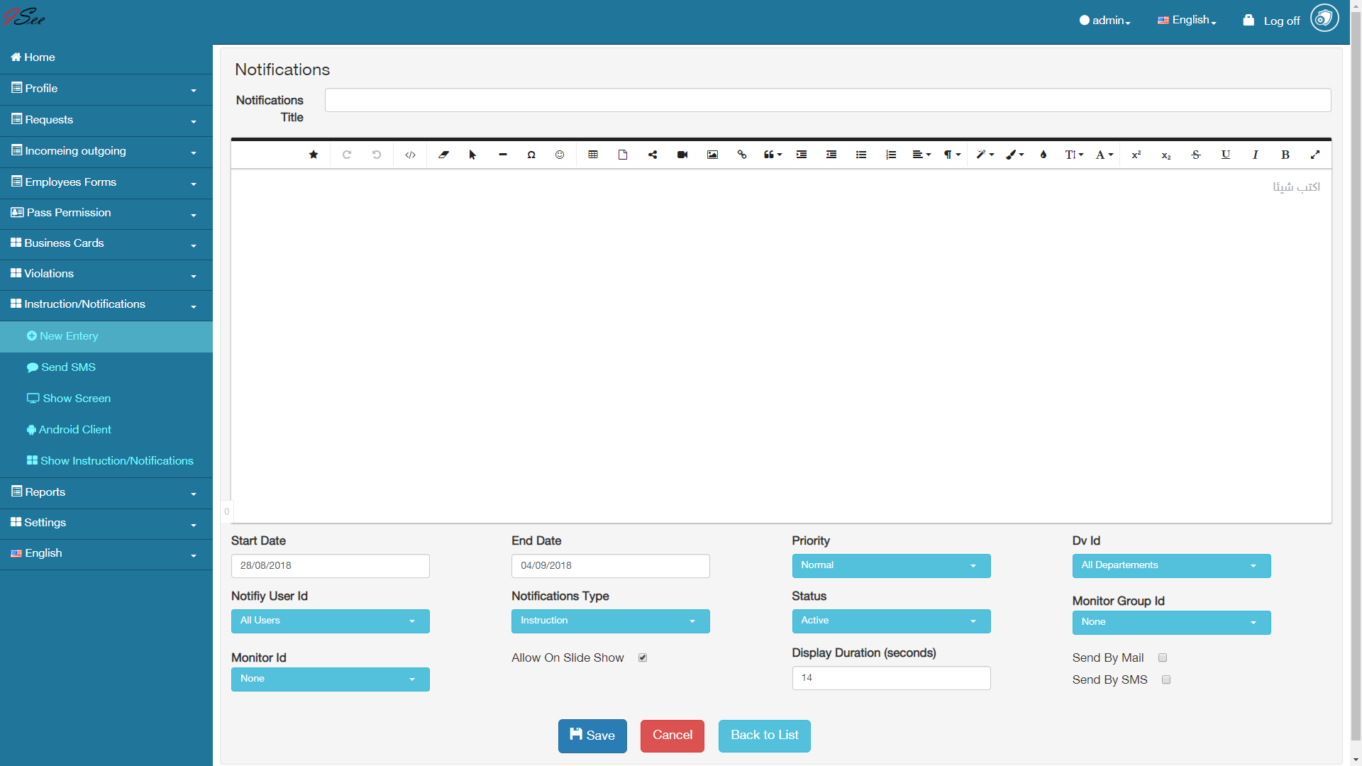Screen dimensions: 1362x766
Task: Expand the Reports sidebar menu
Action: coord(106,492)
